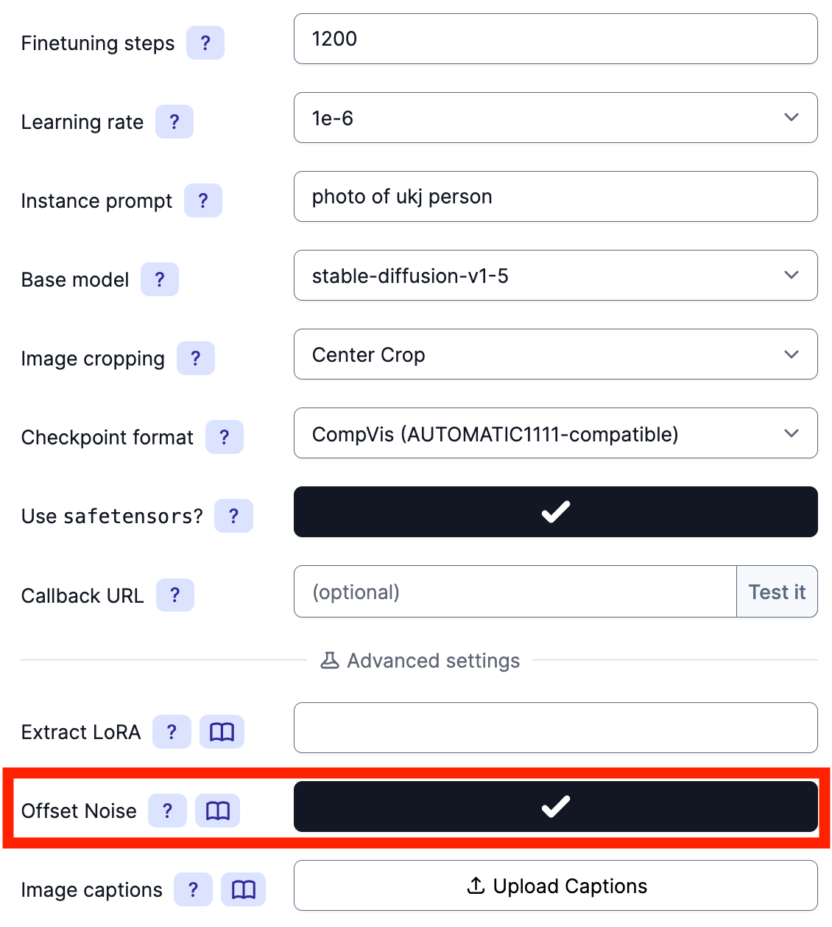Click help icon beside Learning rate
This screenshot has height=927, width=832.
pos(174,122)
